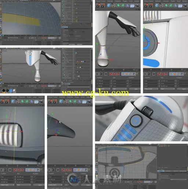
Task: Open Script menu in dark fin view
Action: coord(83,97)
